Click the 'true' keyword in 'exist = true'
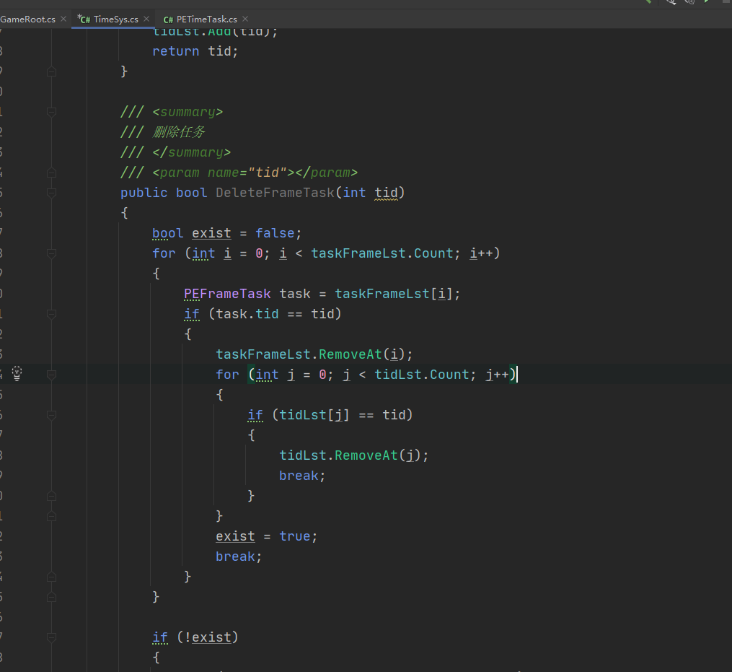Image resolution: width=732 pixels, height=672 pixels. [294, 536]
